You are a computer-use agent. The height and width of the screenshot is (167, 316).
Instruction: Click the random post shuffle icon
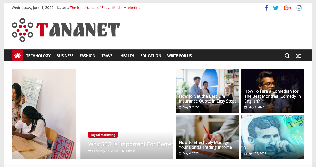(x=298, y=56)
